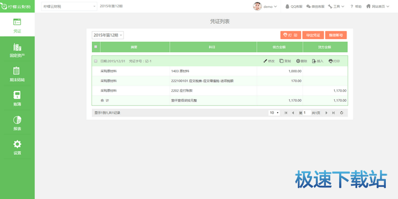Click the 借方金额 column header
The image size is (398, 199).
pyautogui.click(x=280, y=47)
